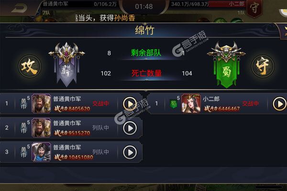Open 小二郎's hero portrait
The image size is (287, 191).
click(191, 104)
